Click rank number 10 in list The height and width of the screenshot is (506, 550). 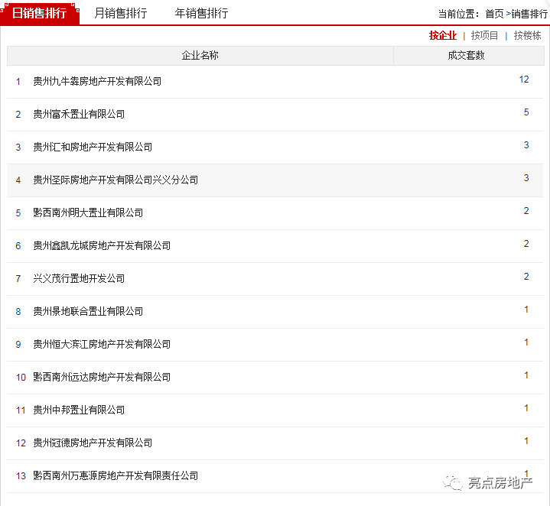[21, 378]
